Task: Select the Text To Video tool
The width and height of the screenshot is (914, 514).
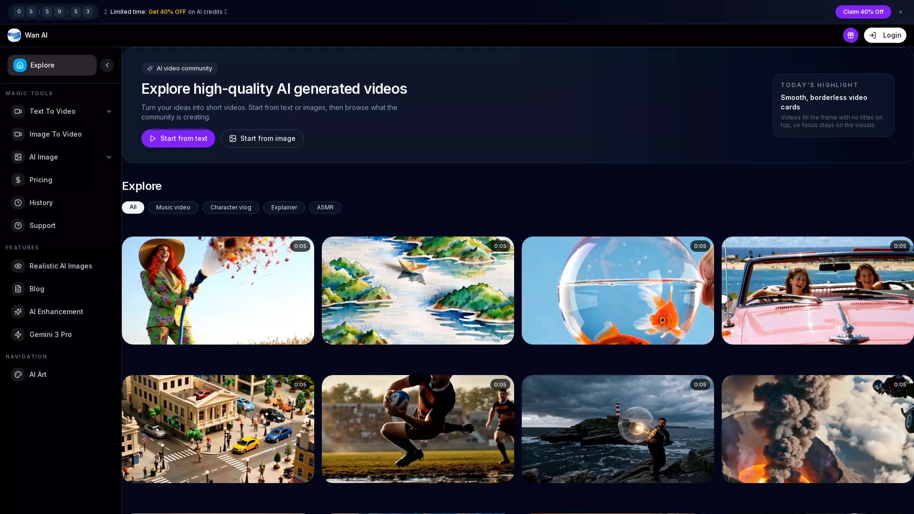Action: click(x=52, y=111)
